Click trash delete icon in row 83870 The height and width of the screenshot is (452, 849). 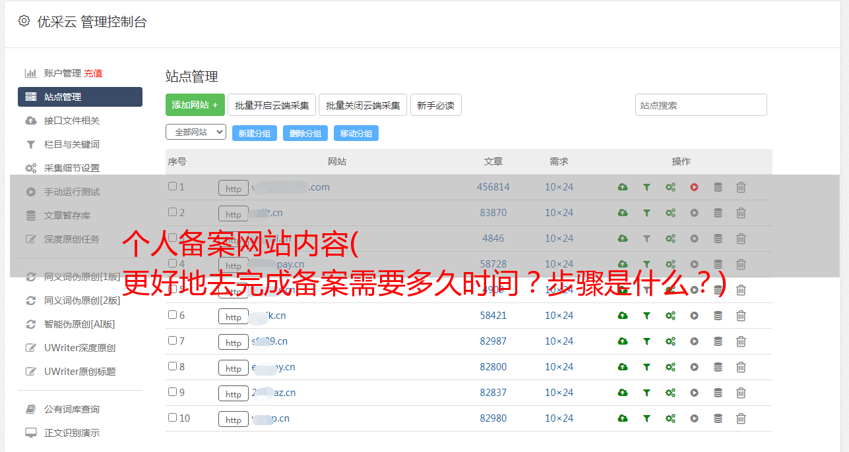coord(741,213)
